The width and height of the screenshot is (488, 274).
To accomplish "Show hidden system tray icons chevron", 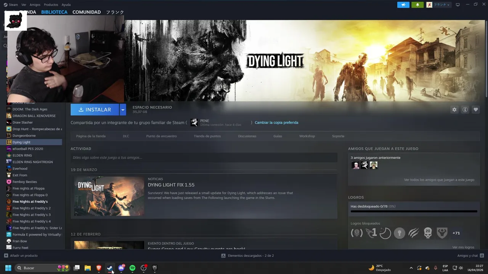I will pos(411,268).
